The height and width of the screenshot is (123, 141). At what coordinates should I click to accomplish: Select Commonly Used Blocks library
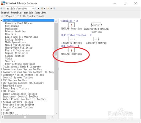click(x=19, y=23)
